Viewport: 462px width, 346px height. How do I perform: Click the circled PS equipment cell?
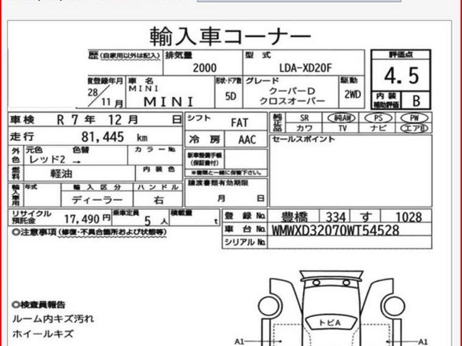[x=378, y=118]
